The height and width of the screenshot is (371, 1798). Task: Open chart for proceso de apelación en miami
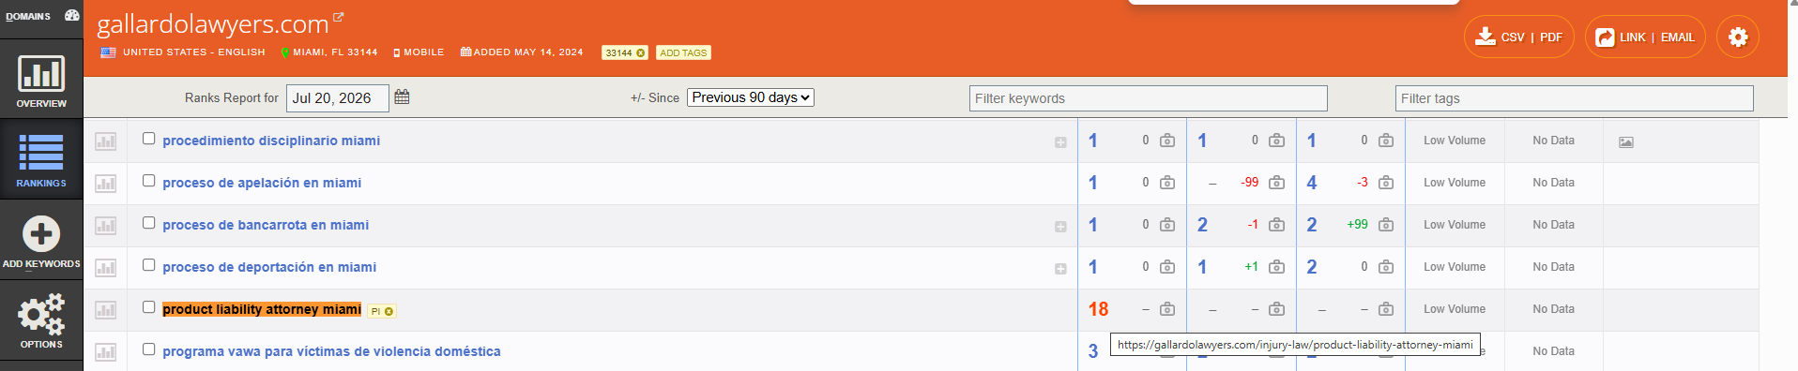click(x=105, y=184)
